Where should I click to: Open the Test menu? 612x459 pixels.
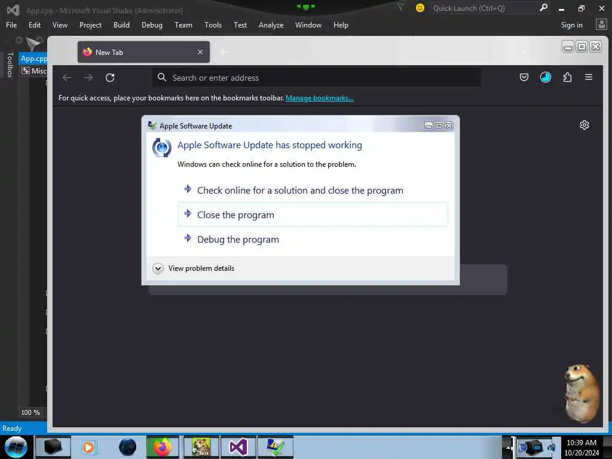(240, 25)
